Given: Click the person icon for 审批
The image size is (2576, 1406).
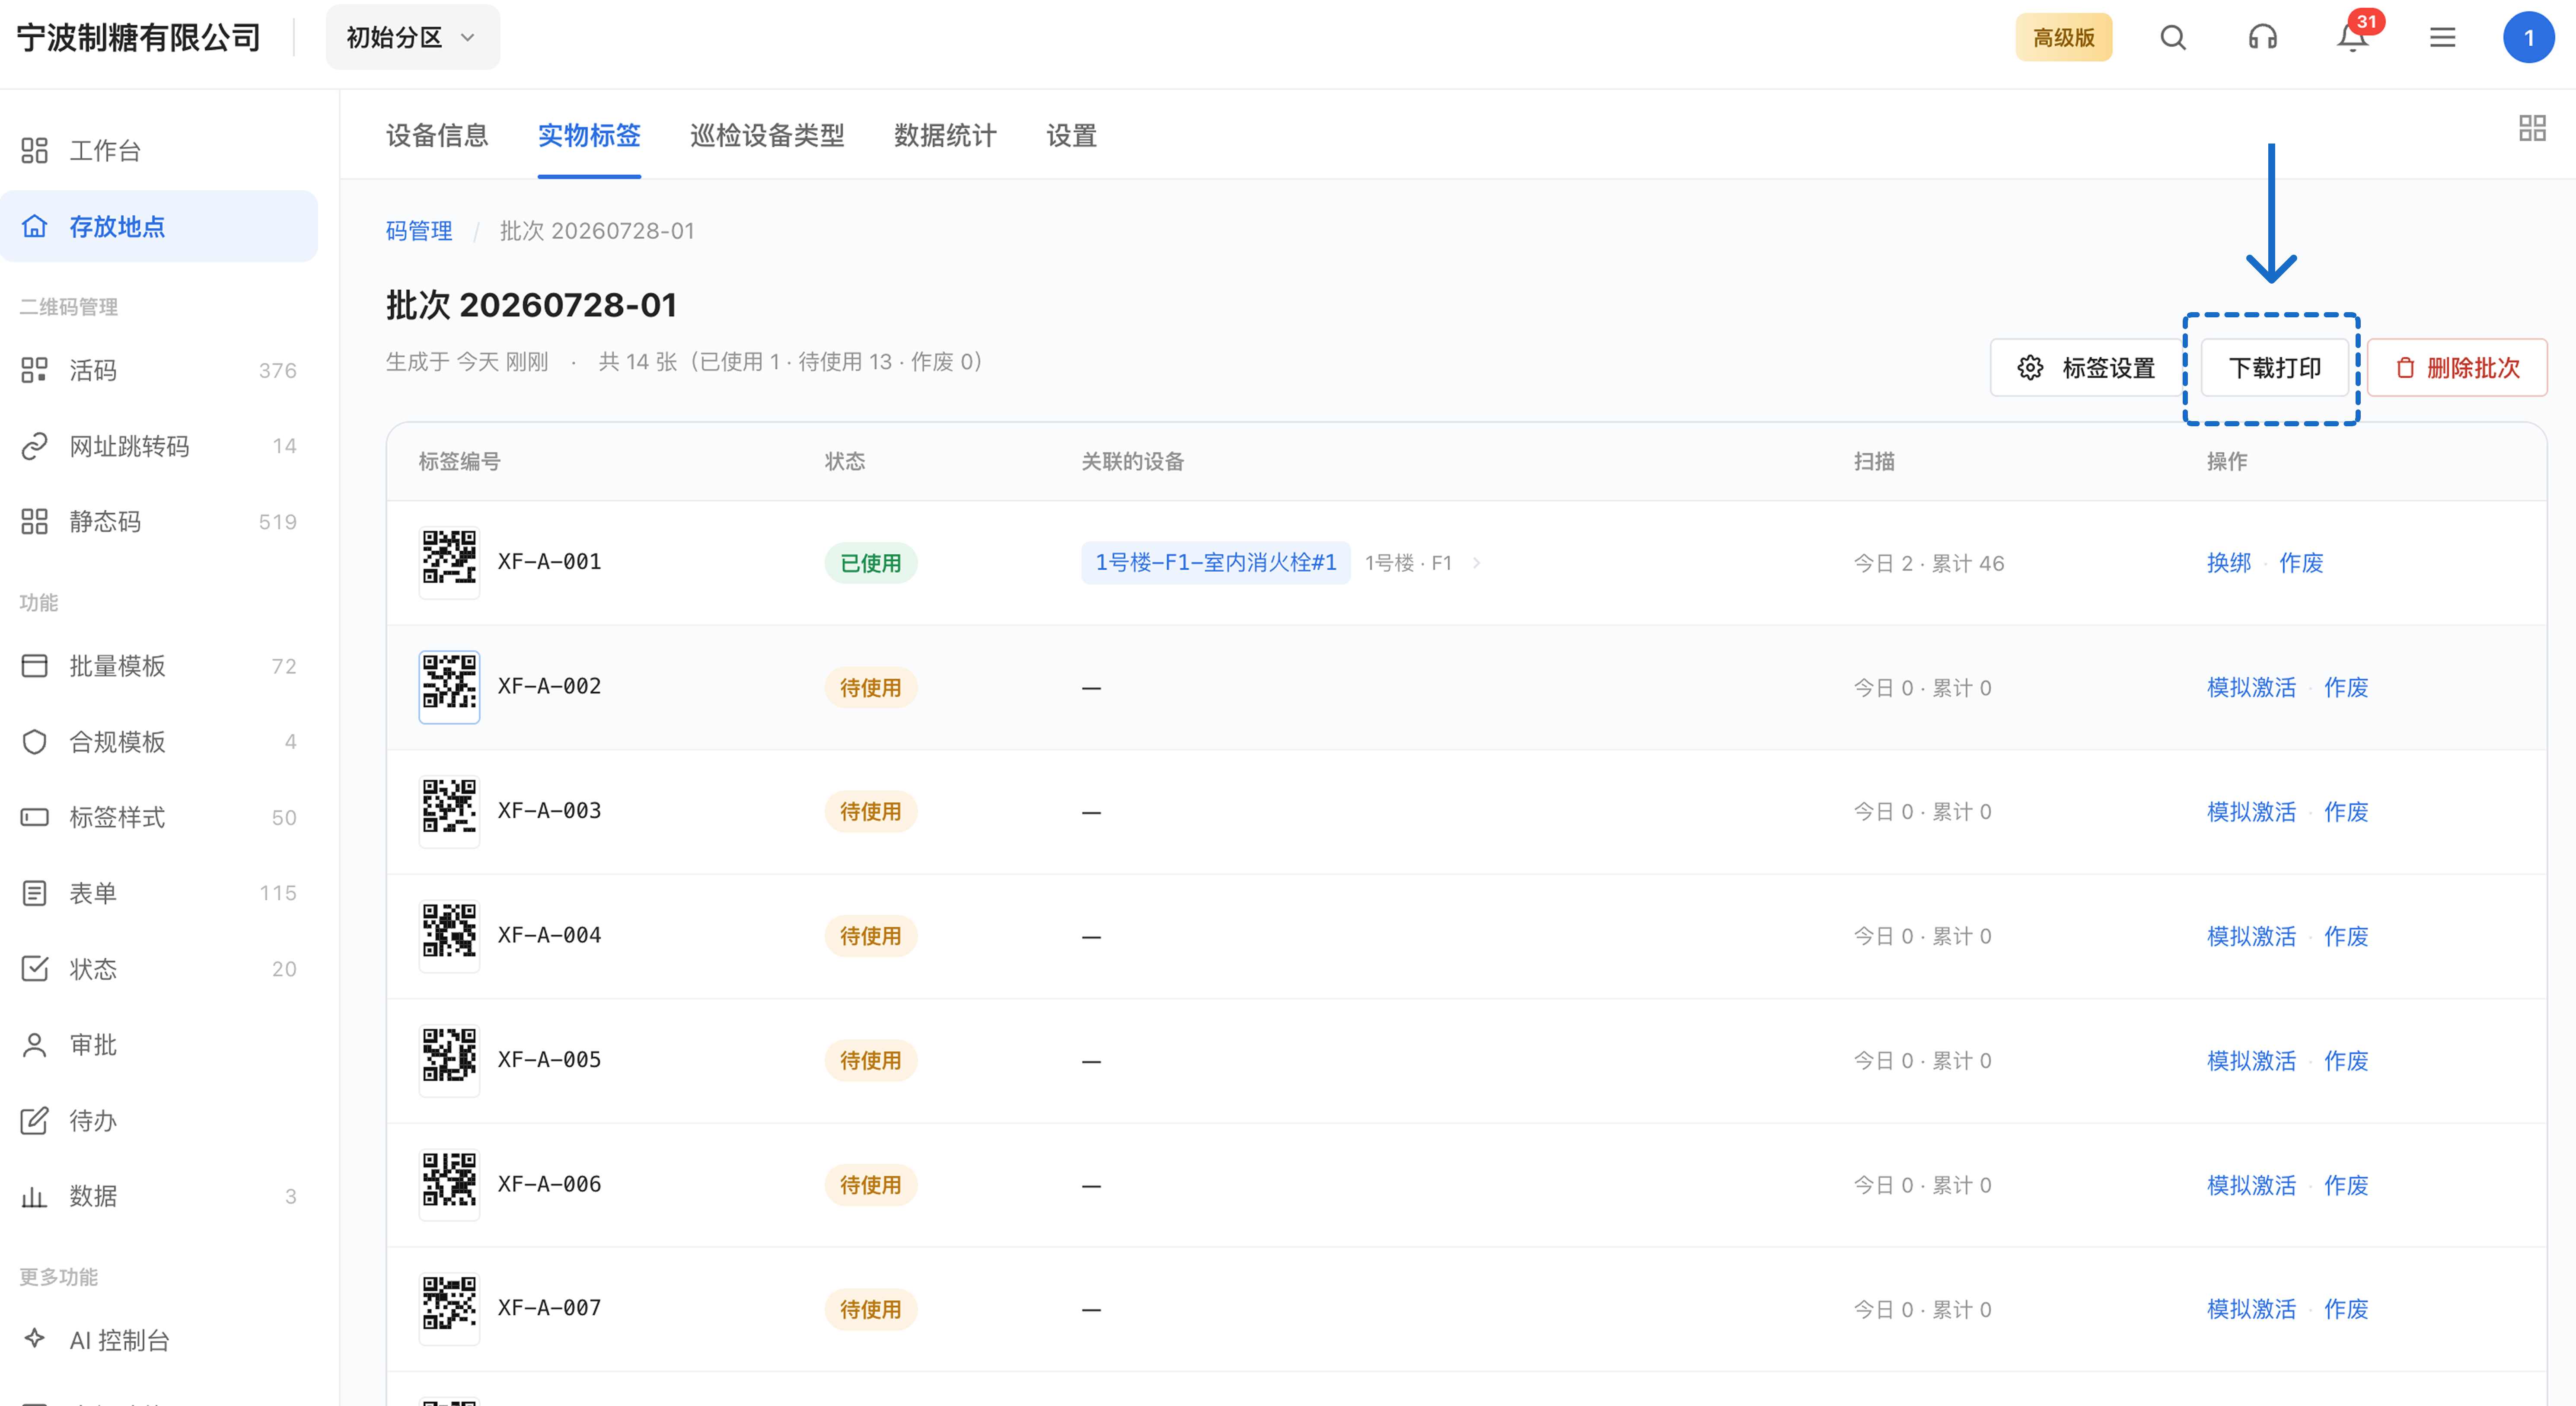Looking at the screenshot, I should (35, 1045).
